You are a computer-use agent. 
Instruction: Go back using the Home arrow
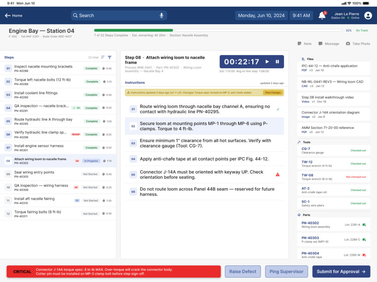[x=14, y=15]
